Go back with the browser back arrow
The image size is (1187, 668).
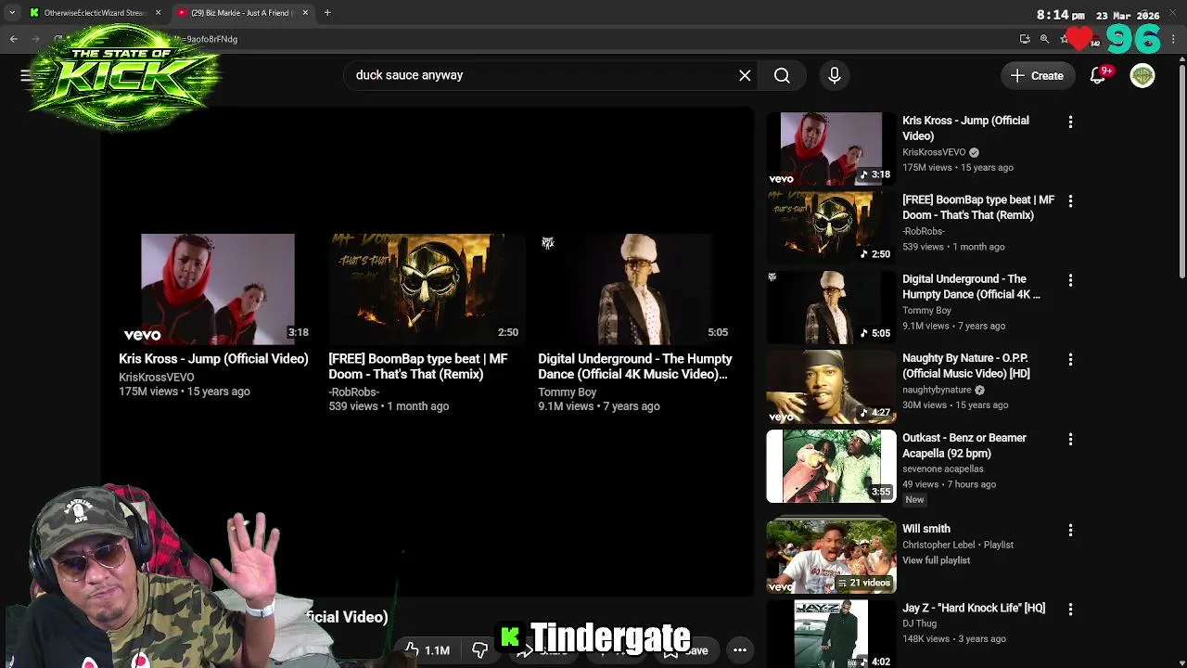14,39
